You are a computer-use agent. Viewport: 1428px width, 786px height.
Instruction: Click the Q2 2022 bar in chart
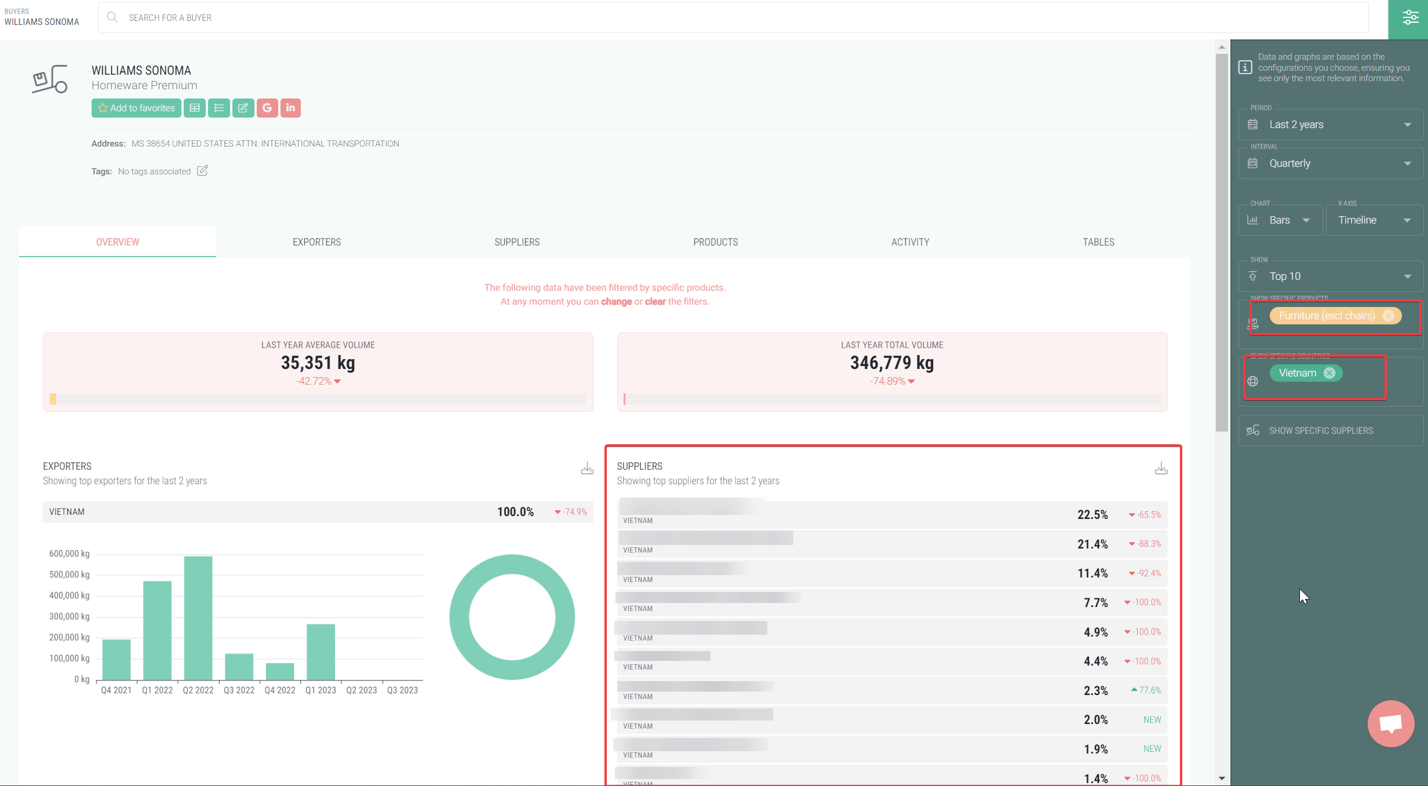pyautogui.click(x=198, y=618)
